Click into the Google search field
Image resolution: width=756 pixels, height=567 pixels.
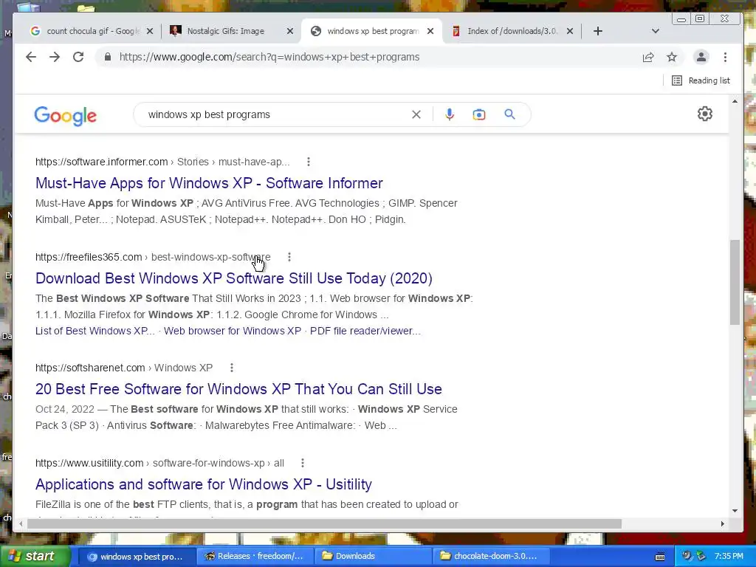(275, 114)
